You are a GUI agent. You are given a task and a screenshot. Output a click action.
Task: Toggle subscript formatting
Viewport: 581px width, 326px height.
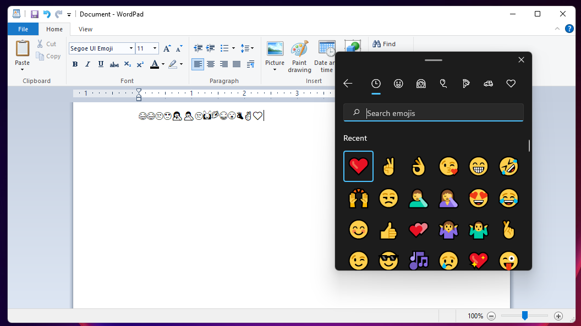click(x=128, y=64)
